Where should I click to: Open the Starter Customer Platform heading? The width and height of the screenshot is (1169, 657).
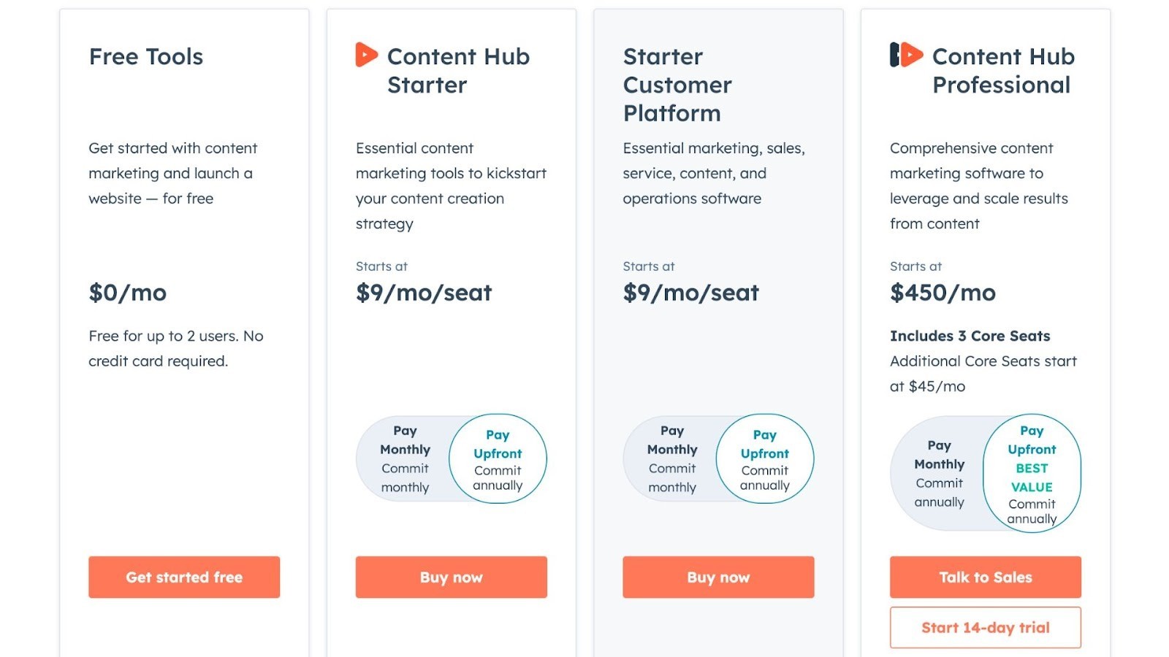click(x=677, y=85)
